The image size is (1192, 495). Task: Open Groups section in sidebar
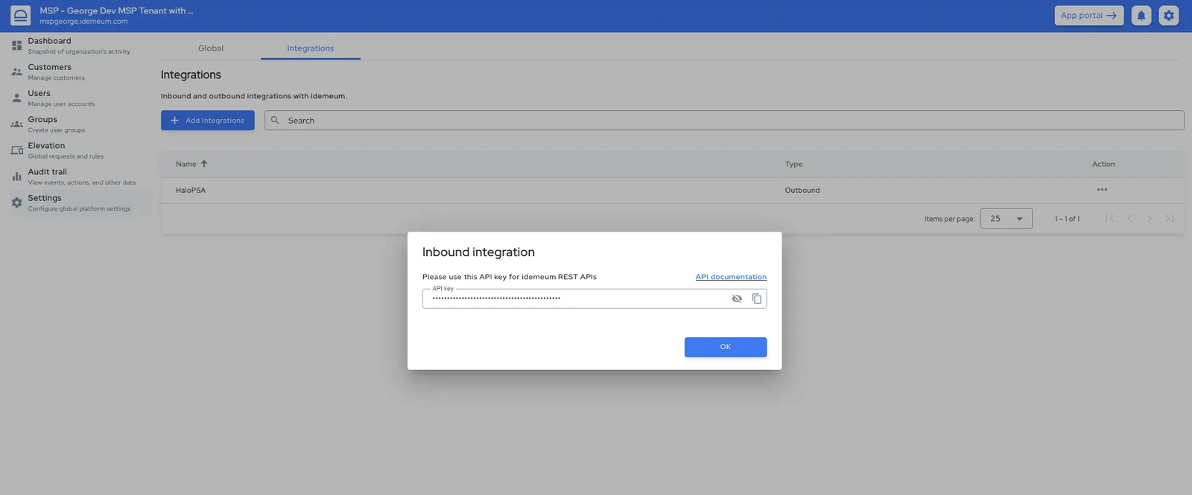point(80,124)
